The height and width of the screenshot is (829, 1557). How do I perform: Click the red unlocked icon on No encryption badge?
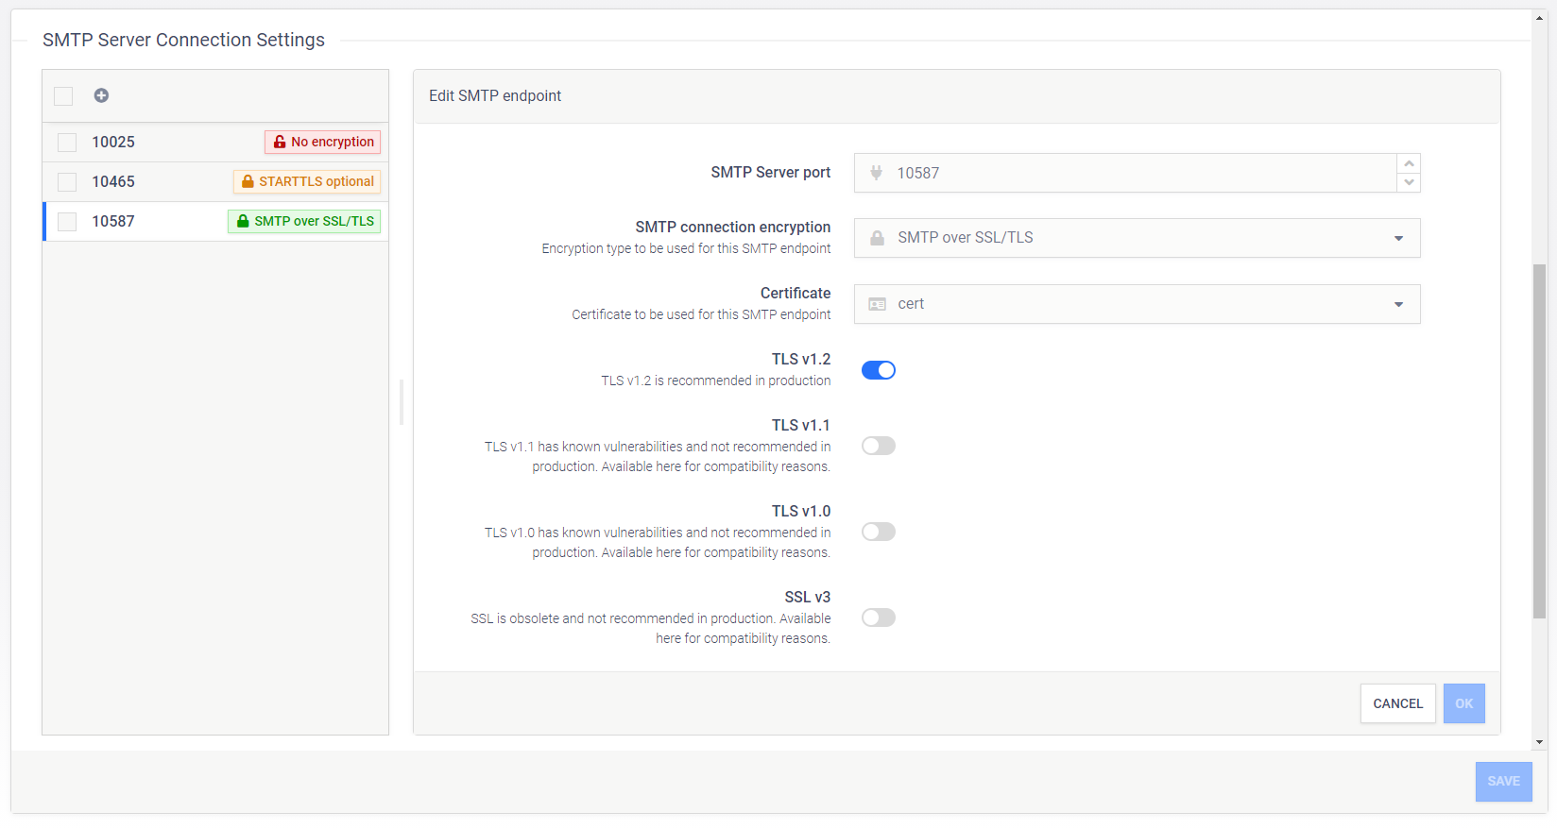(x=280, y=142)
